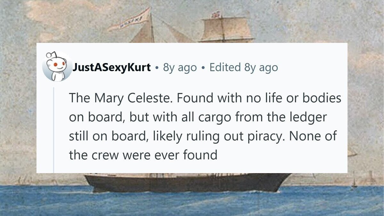
Task: Click the "Edited 8y ago" label
Action: click(x=244, y=68)
